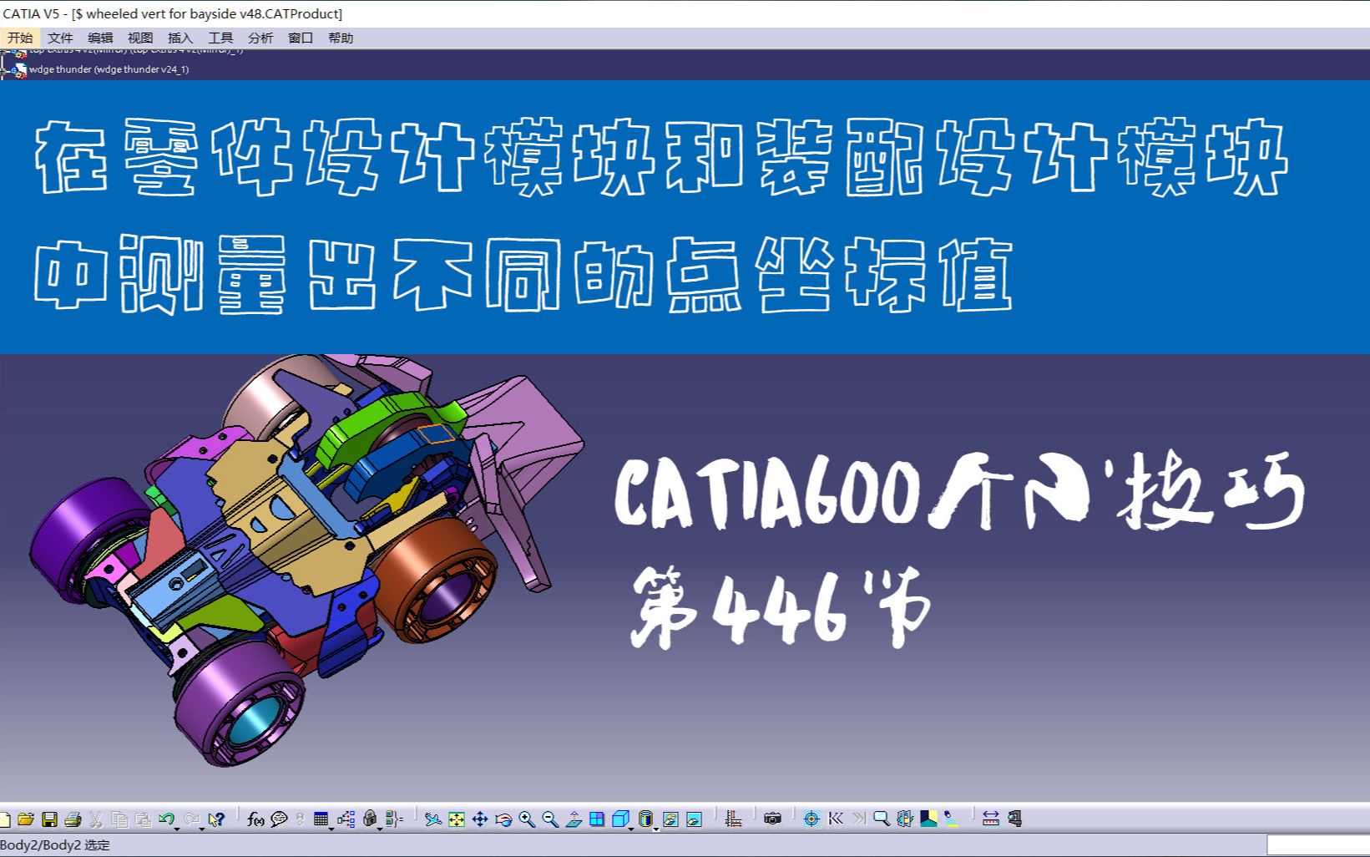Switch to Isometric View cube
Viewport: 1370px width, 857px height.
click(619, 819)
